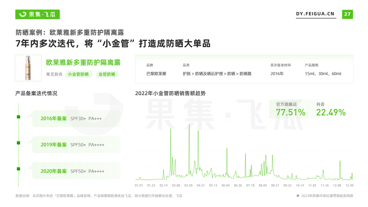The width and height of the screenshot is (368, 207).
Task: Click the product name 欧莱雅新多重防护隔离露 in green
Action: (83, 63)
